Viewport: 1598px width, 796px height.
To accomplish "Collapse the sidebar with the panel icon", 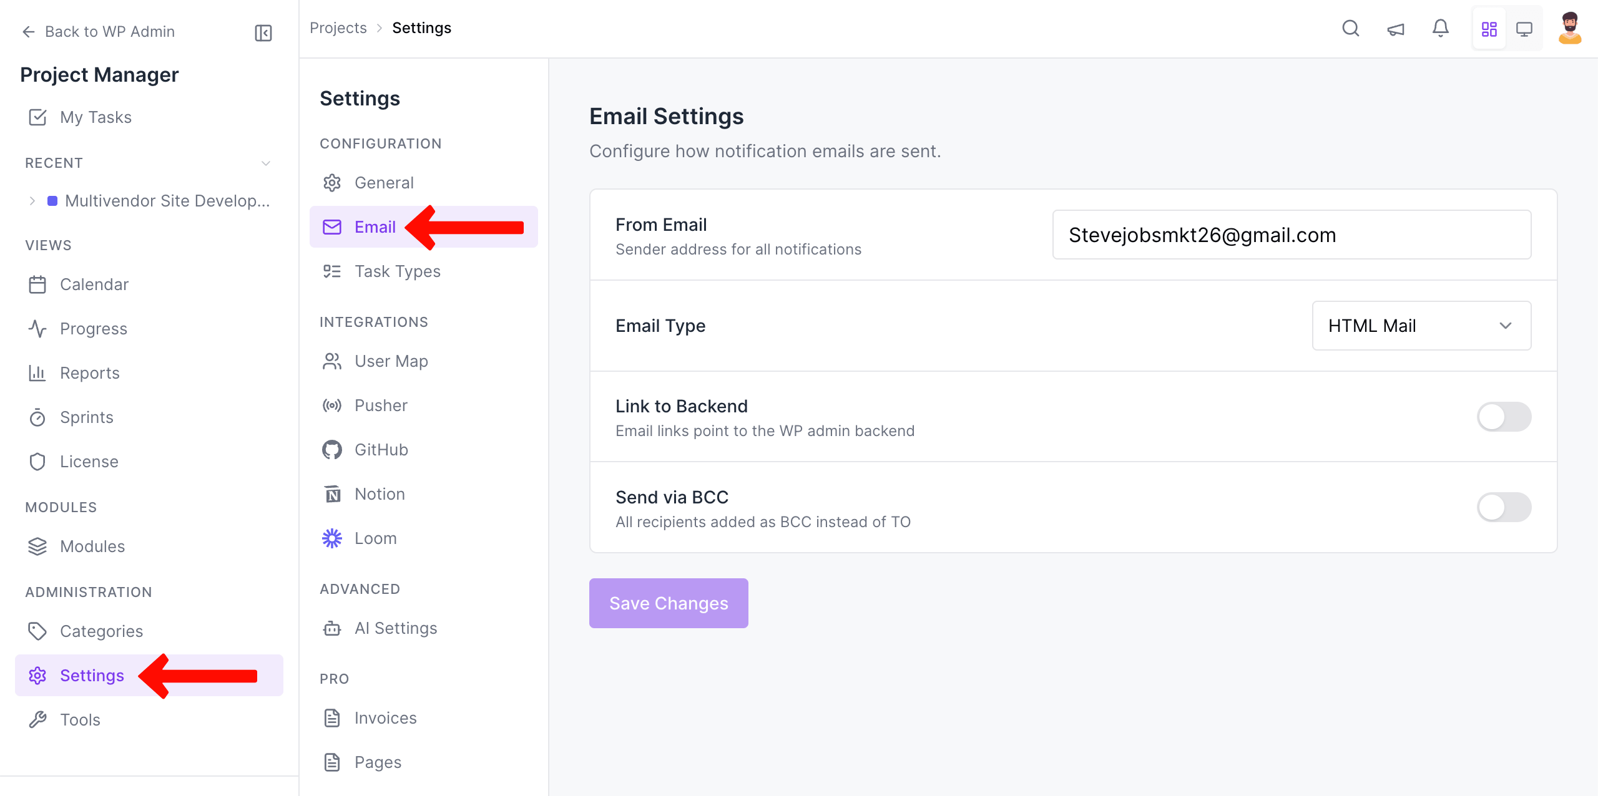I will [263, 32].
